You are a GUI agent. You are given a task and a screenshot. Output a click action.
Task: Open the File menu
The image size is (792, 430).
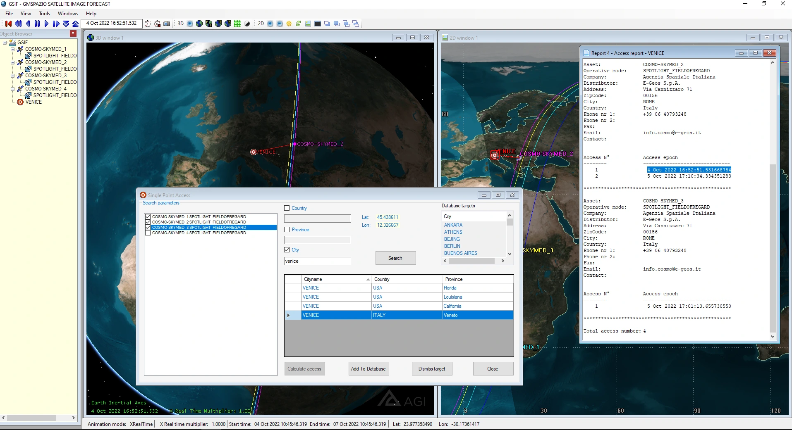9,14
